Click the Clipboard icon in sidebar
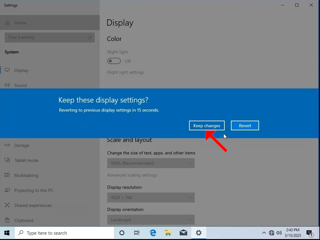The height and width of the screenshot is (240, 320). pyautogui.click(x=7, y=220)
